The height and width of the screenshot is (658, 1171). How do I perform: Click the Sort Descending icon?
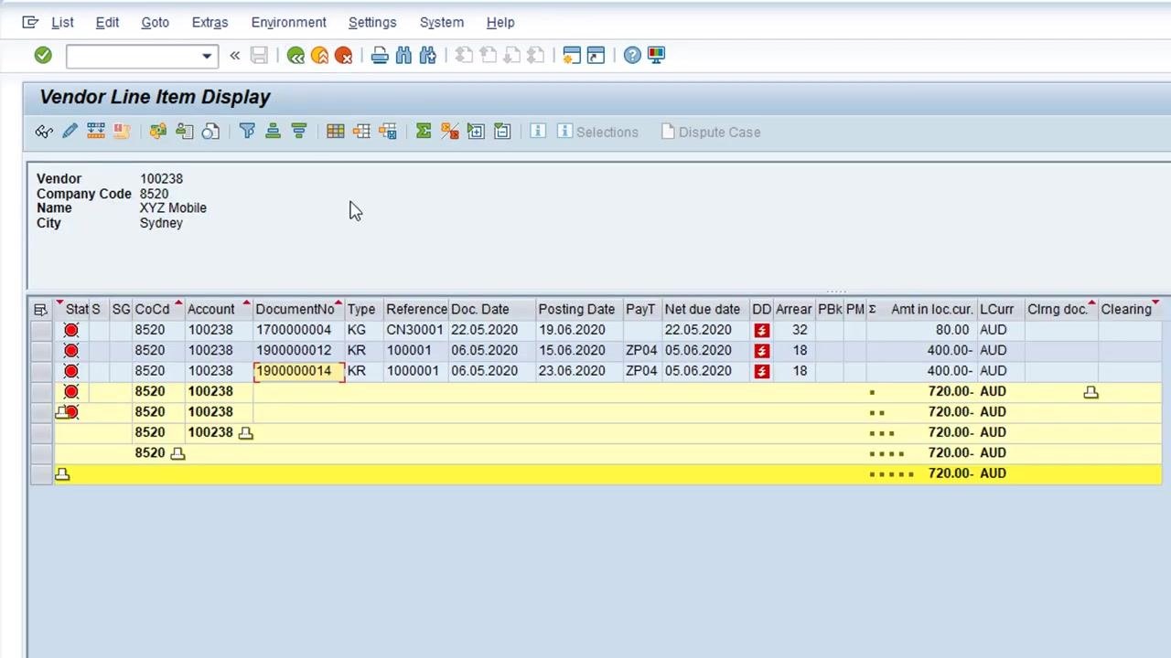tap(298, 132)
